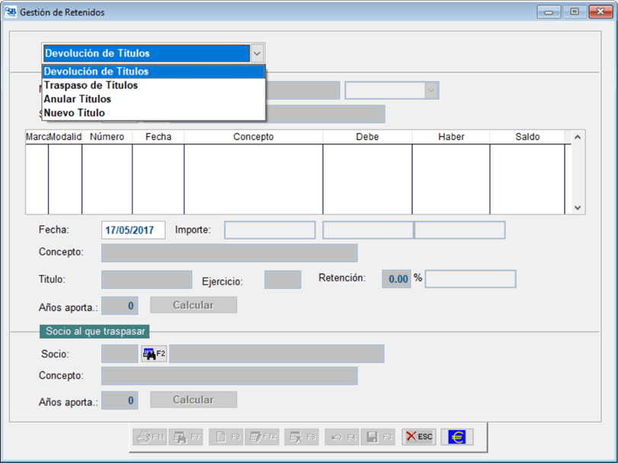Click the blue euro currency icon
The image size is (618, 463).
457,437
